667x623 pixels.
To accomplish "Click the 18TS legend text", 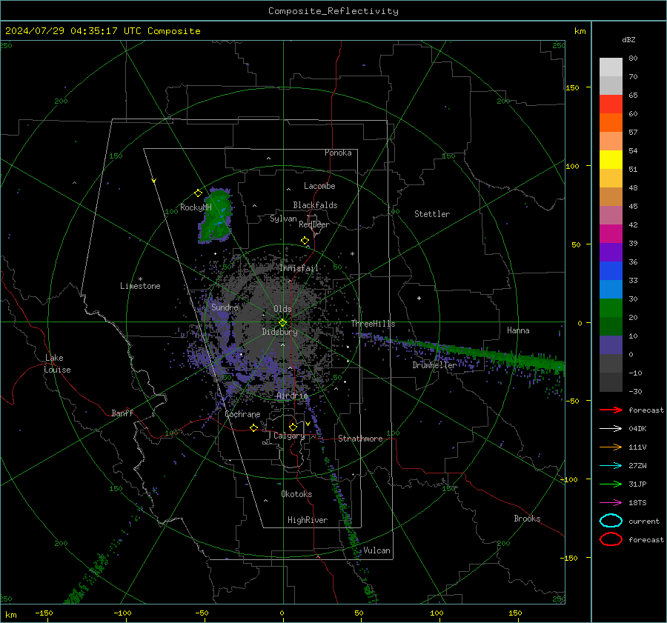I will [637, 503].
